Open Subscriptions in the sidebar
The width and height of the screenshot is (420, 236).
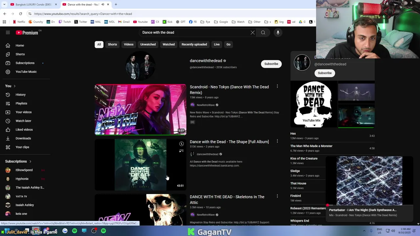pyautogui.click(x=25, y=63)
